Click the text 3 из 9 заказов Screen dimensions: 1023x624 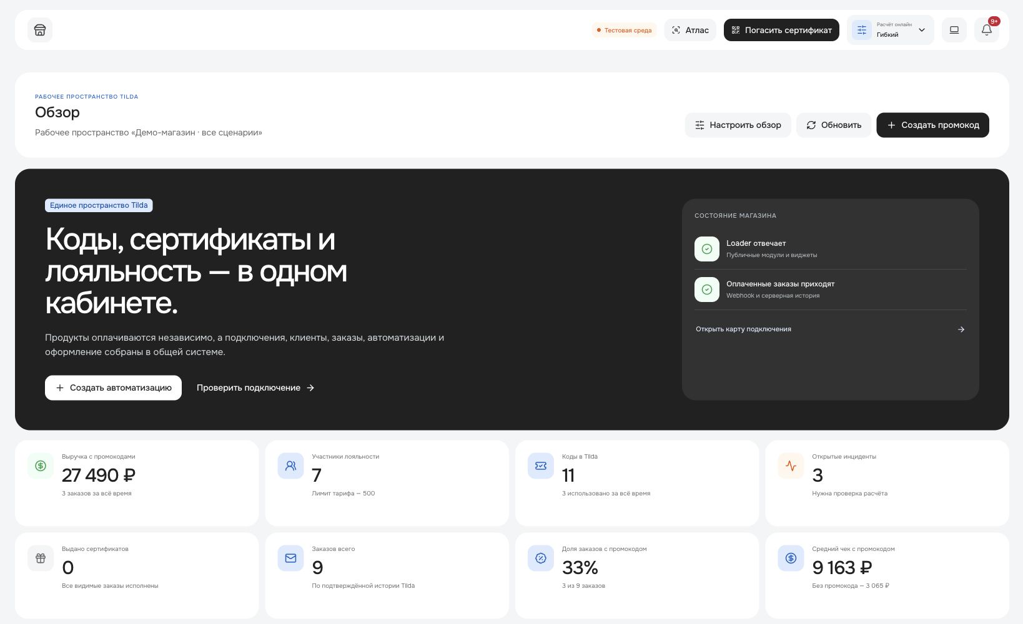tap(583, 586)
